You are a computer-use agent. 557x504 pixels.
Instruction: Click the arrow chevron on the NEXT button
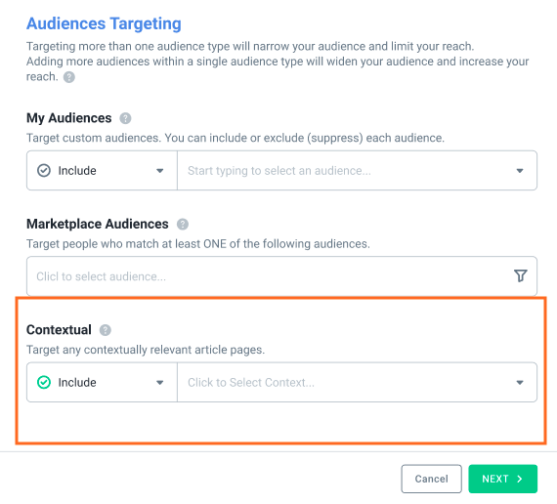point(520,479)
